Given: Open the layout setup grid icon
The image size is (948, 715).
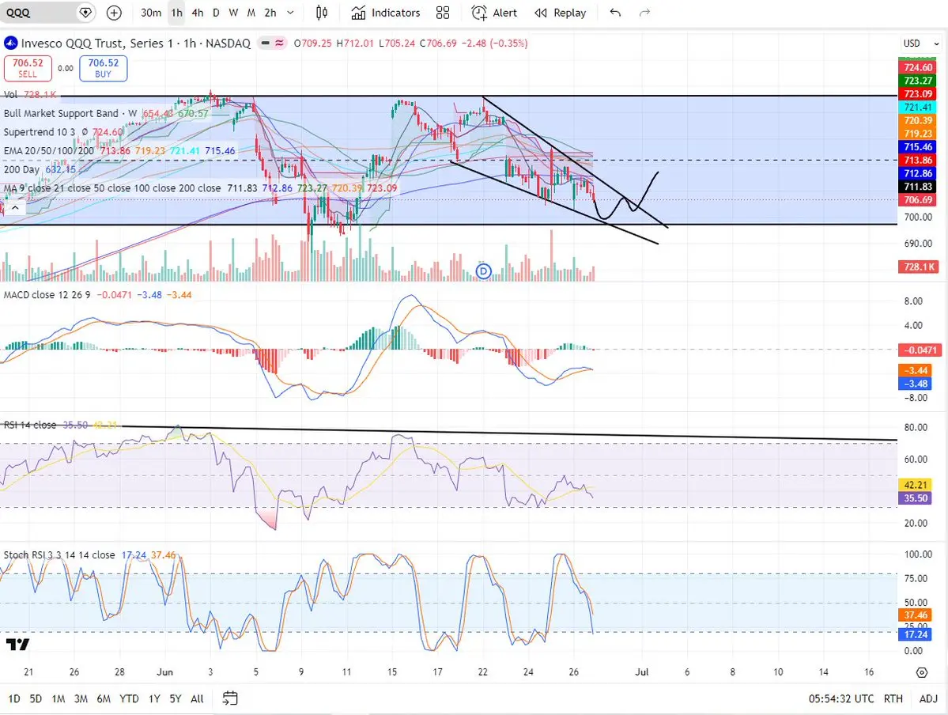Looking at the screenshot, I should point(443,13).
